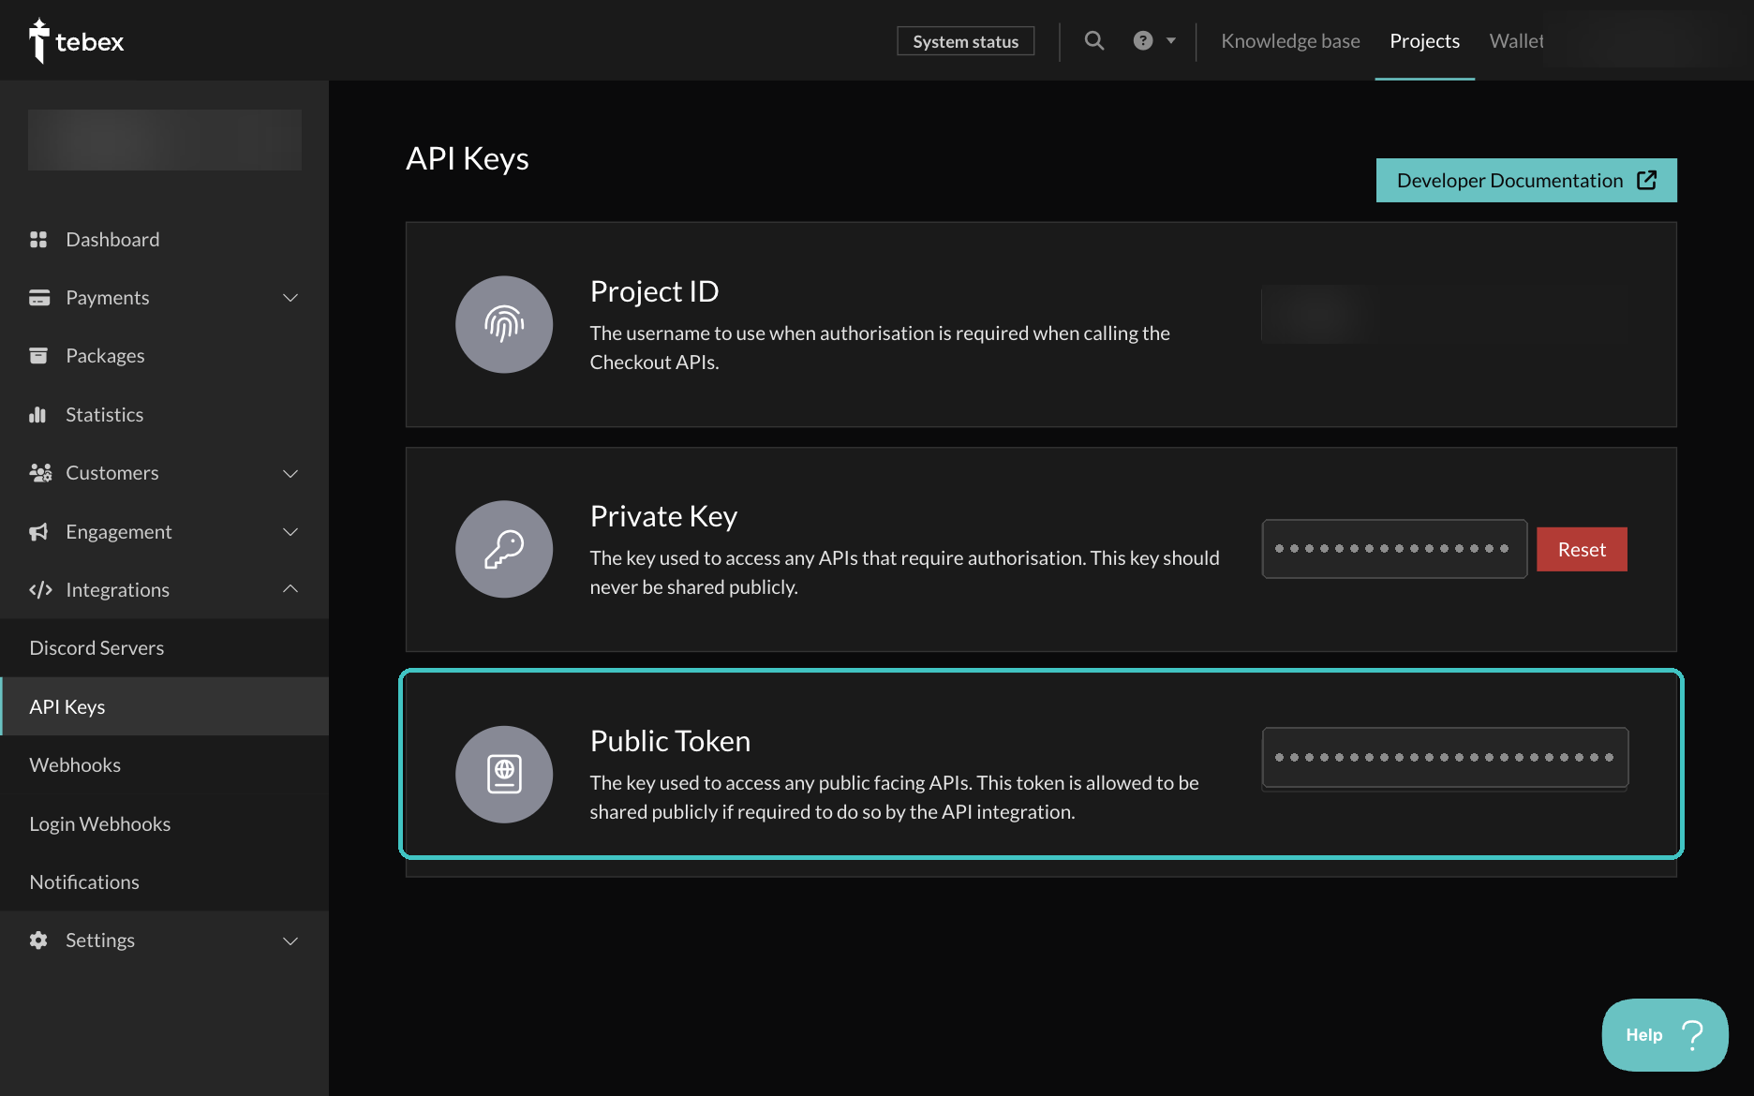
Task: Open Discord Servers submenu item
Action: (x=165, y=648)
